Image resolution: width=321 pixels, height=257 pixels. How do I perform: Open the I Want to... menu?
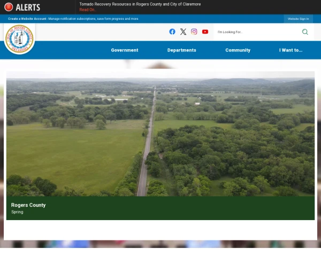pos(291,50)
